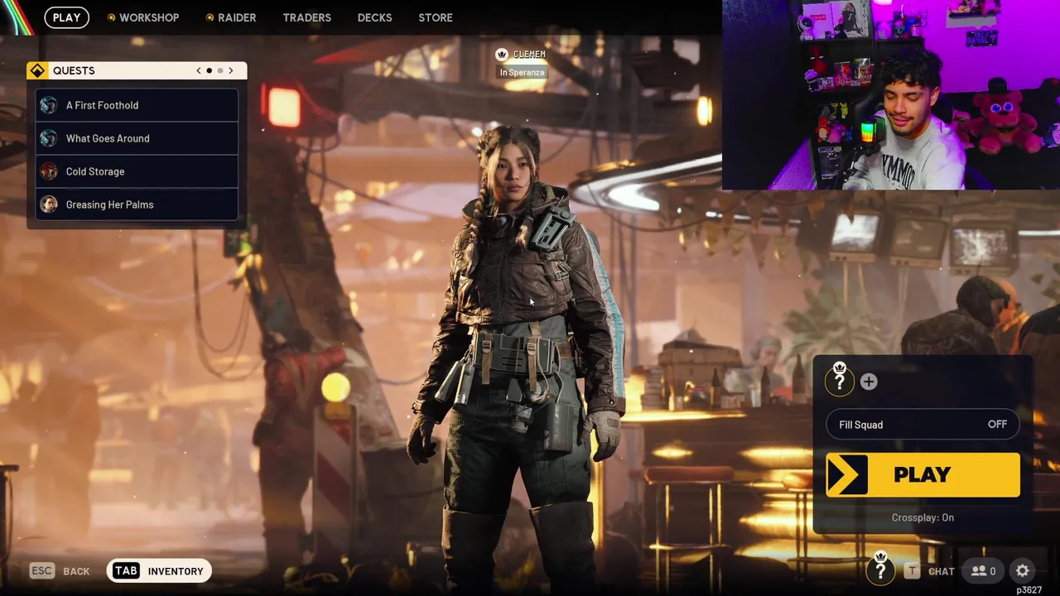Image resolution: width=1060 pixels, height=596 pixels.
Task: Open the Greasing Her Palms quest
Action: 137,204
